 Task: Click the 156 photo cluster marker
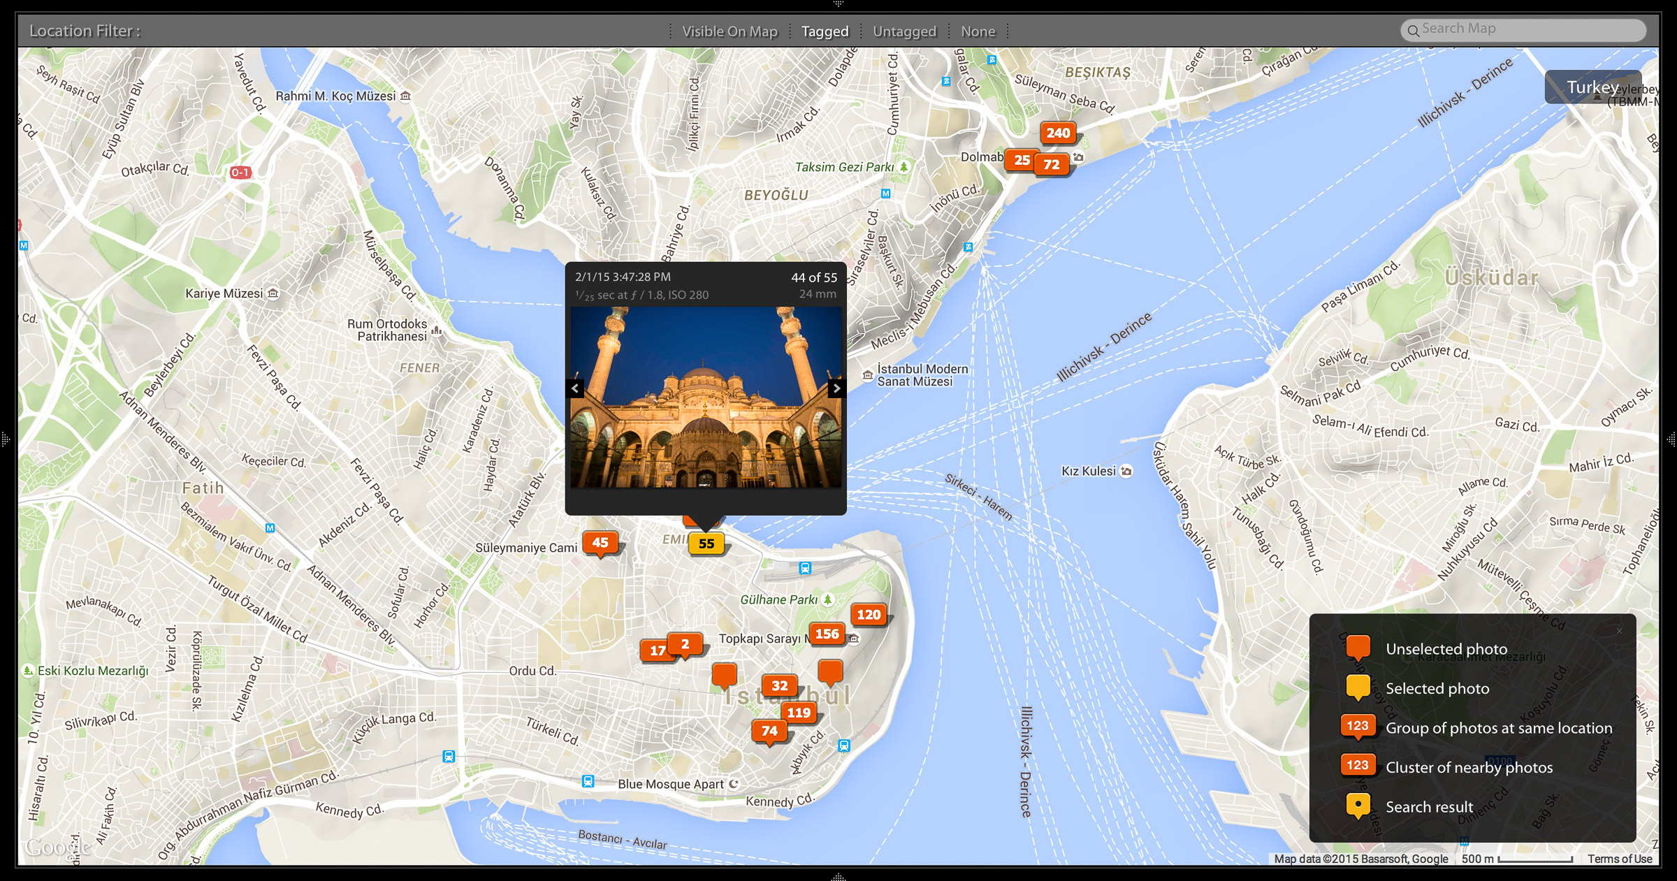[827, 634]
